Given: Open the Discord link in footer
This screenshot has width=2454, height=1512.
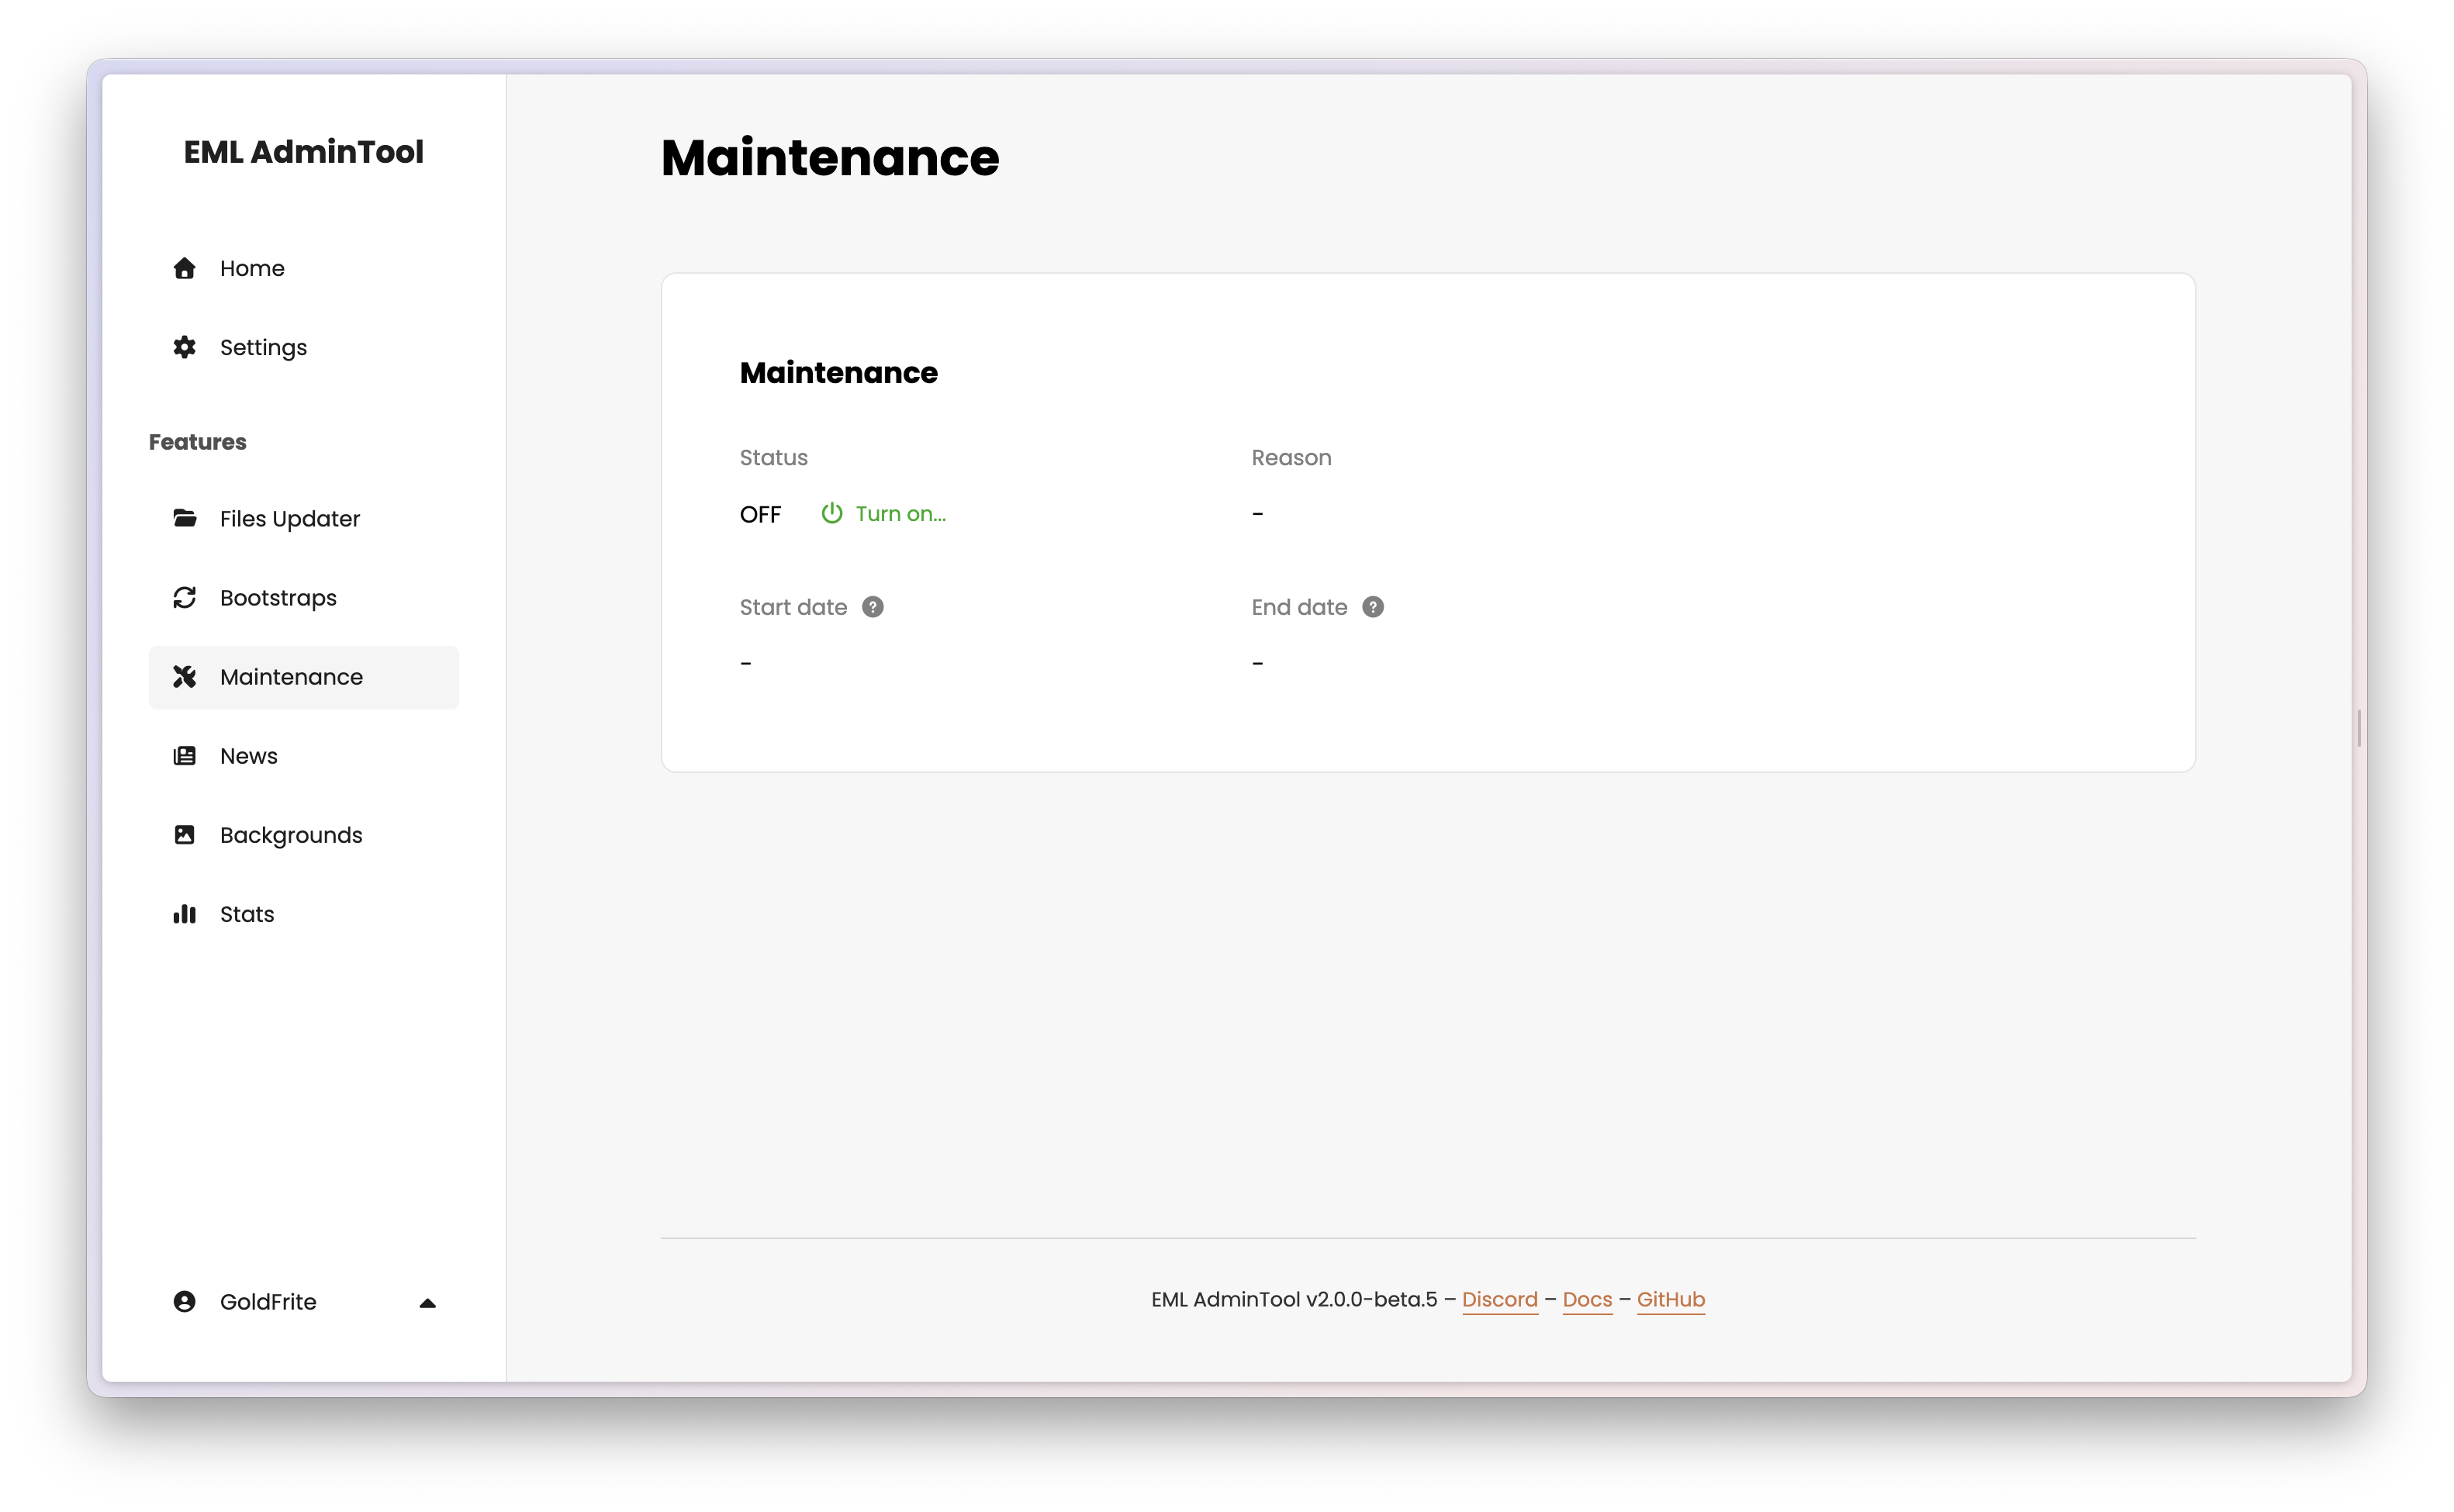Looking at the screenshot, I should (1500, 1300).
